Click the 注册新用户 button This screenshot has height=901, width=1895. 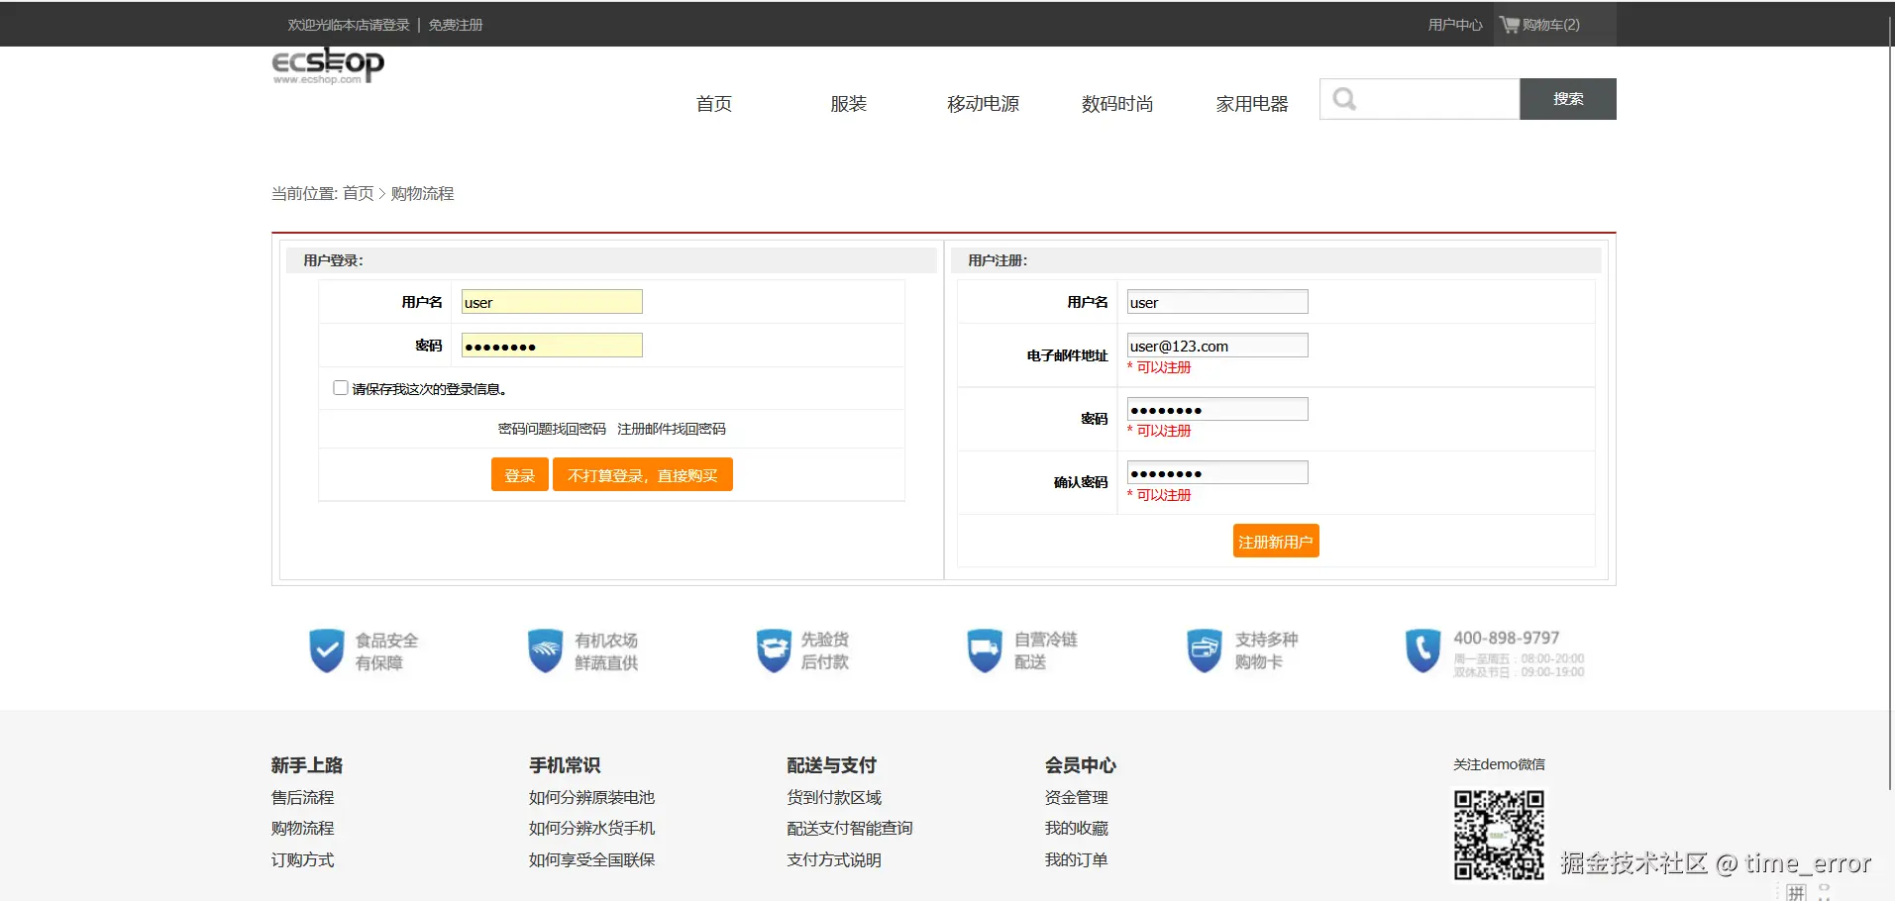coord(1276,541)
